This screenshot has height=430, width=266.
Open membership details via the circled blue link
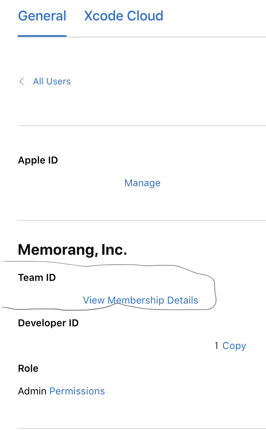pos(140,300)
